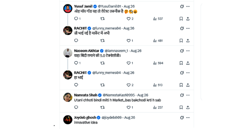229x129 pixels.
Task: Reply to Namrata Shah's tweet
Action: (x=76, y=107)
